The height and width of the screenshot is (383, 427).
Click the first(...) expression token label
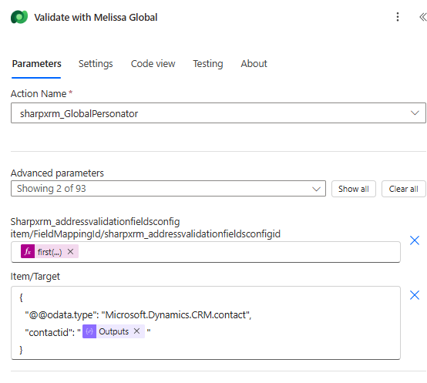point(49,252)
